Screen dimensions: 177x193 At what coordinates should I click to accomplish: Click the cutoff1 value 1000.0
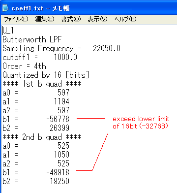65,57
